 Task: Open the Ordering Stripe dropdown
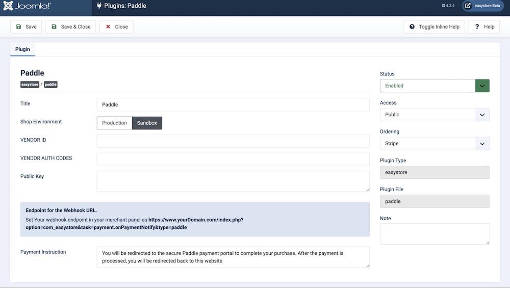pos(435,144)
